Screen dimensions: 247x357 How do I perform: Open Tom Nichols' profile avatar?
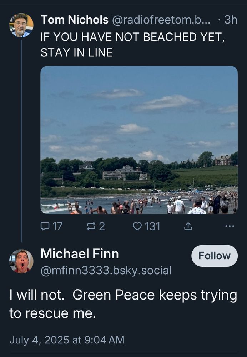[21, 25]
